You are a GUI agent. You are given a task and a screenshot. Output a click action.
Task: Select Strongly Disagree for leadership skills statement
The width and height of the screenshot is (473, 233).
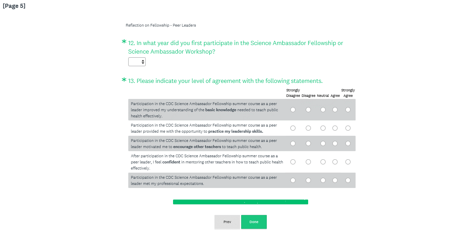point(293,128)
